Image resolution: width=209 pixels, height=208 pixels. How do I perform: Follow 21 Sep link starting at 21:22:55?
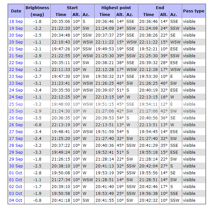pos(16,56)
